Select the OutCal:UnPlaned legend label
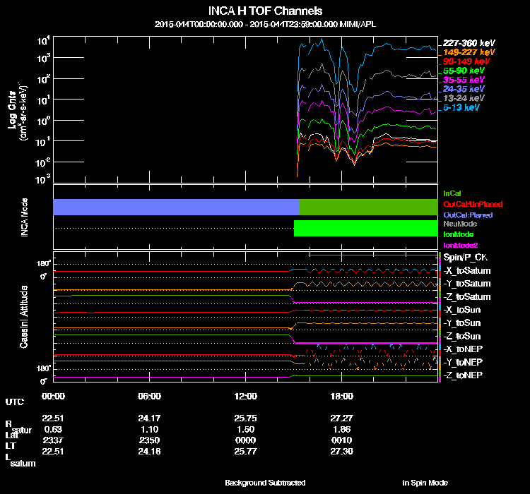530x494 pixels. [473, 204]
